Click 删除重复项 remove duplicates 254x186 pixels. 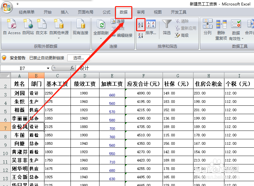[221, 30]
